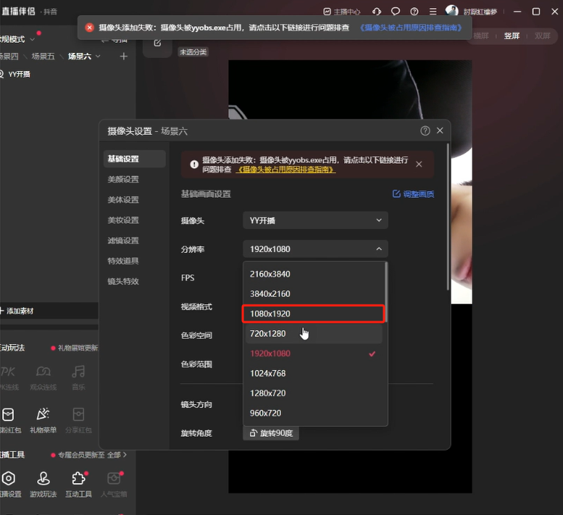This screenshot has width=563, height=515.
Task: Click the resolution list scrollbar
Action: click(x=386, y=292)
